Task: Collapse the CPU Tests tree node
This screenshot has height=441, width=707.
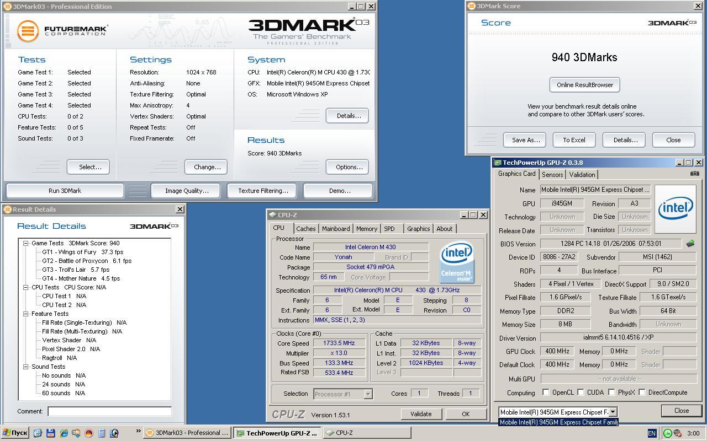Action: click(x=25, y=287)
